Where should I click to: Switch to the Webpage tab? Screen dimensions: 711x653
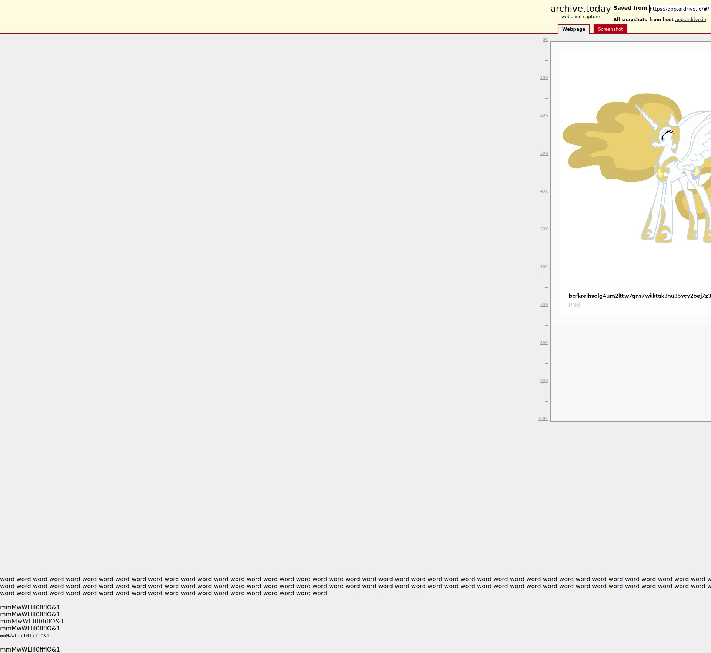[x=573, y=29]
